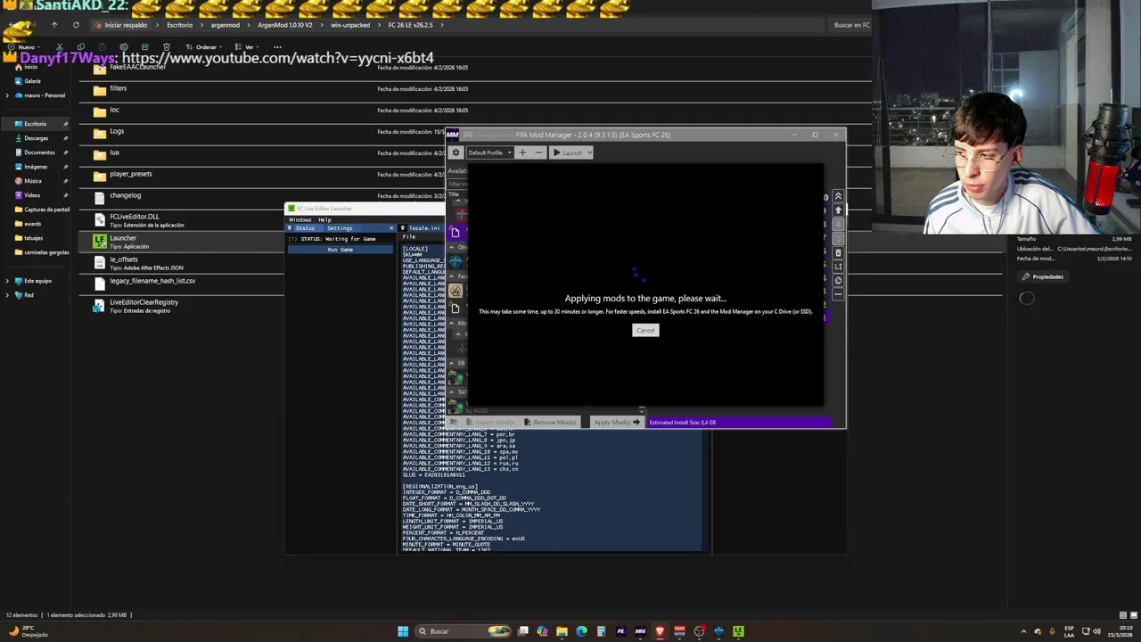Open the awards folder in sidebar
Viewport: 1141px width, 642px height.
32,224
